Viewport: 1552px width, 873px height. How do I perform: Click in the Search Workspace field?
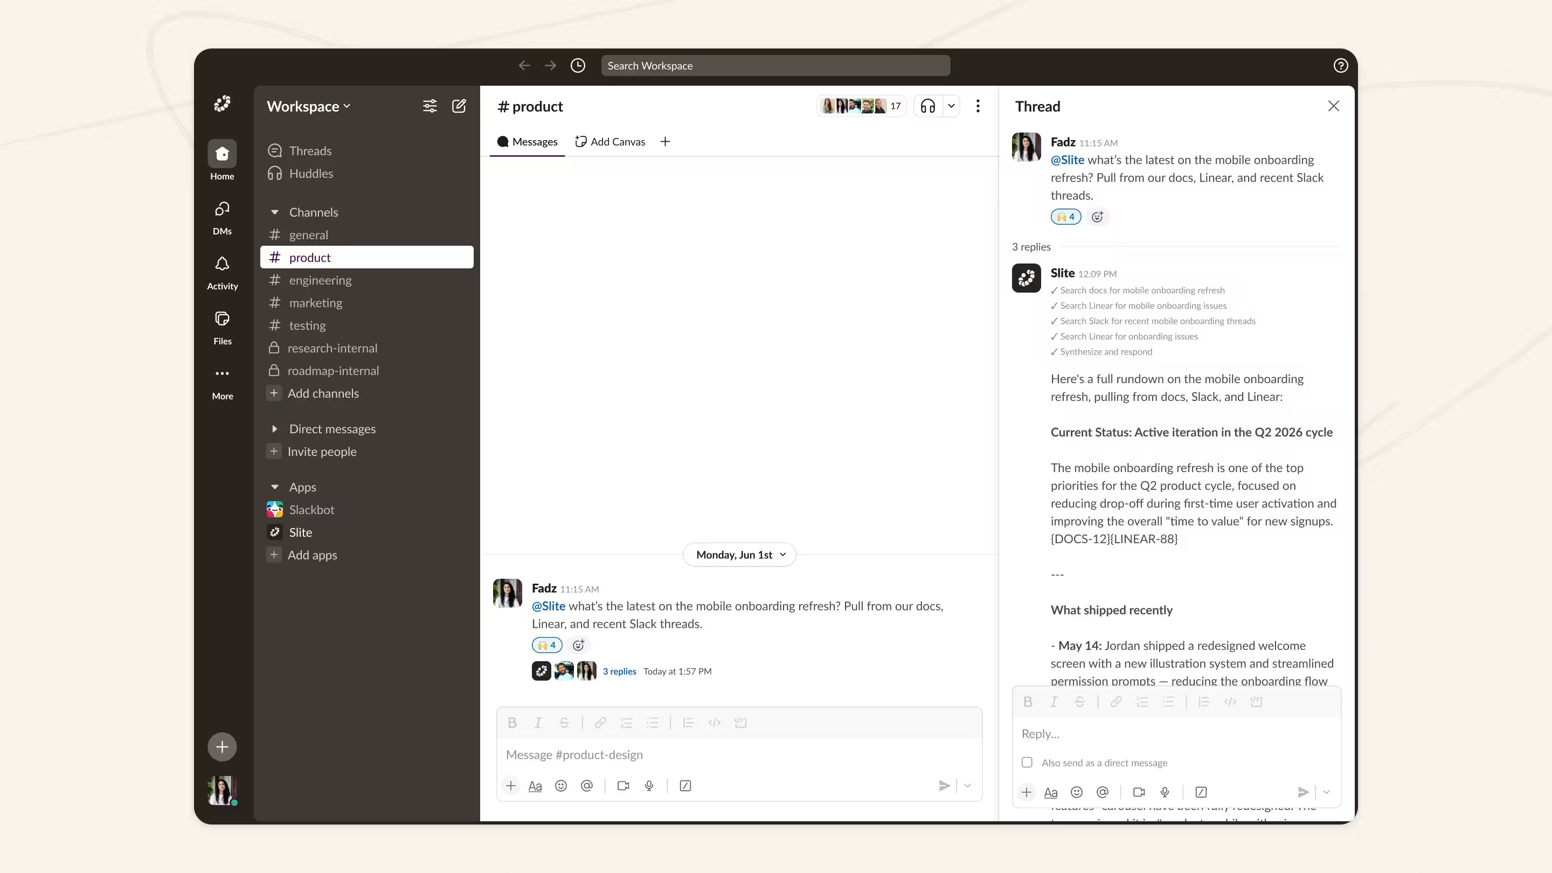point(775,66)
